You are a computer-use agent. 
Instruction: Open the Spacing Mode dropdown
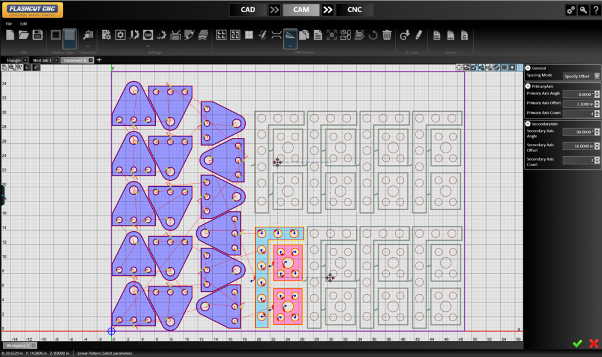(x=597, y=76)
